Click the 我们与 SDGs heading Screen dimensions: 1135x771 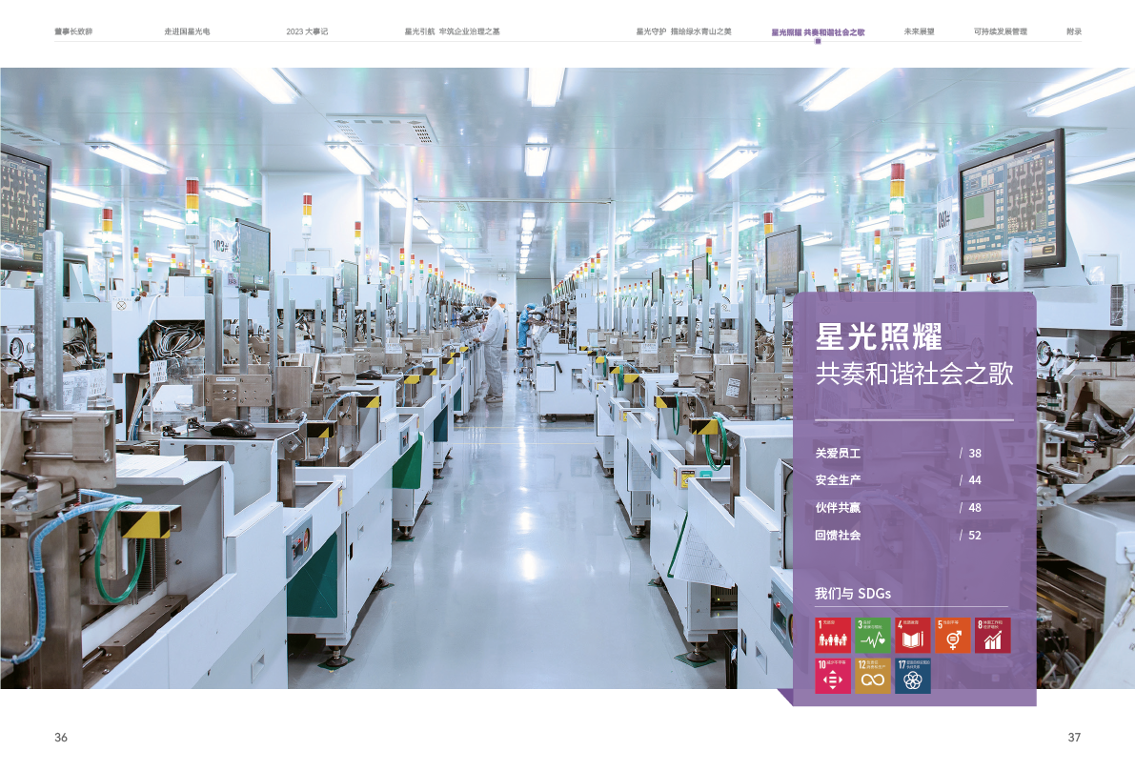tap(852, 593)
